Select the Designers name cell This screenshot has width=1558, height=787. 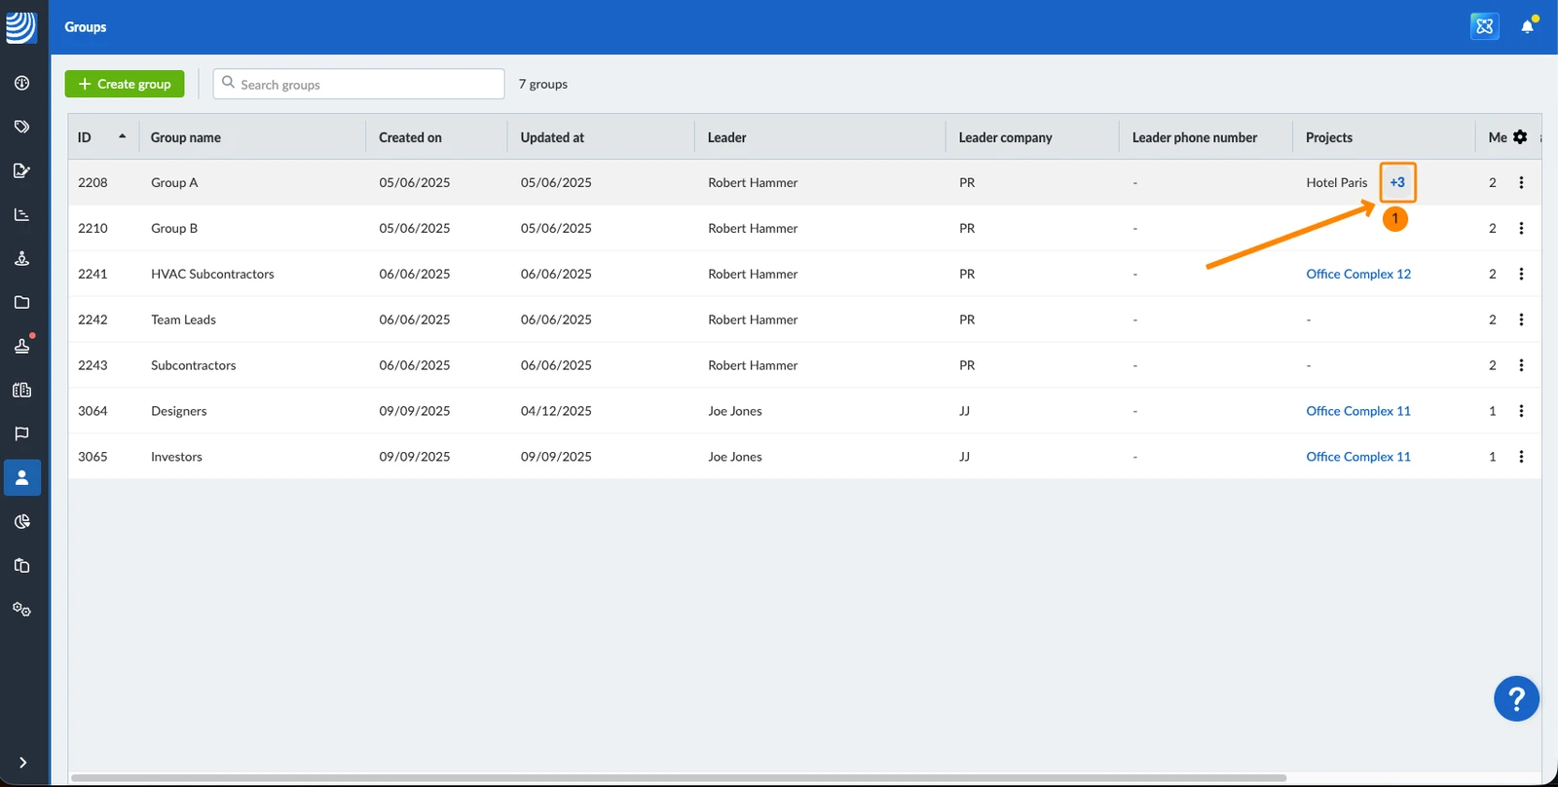click(179, 411)
